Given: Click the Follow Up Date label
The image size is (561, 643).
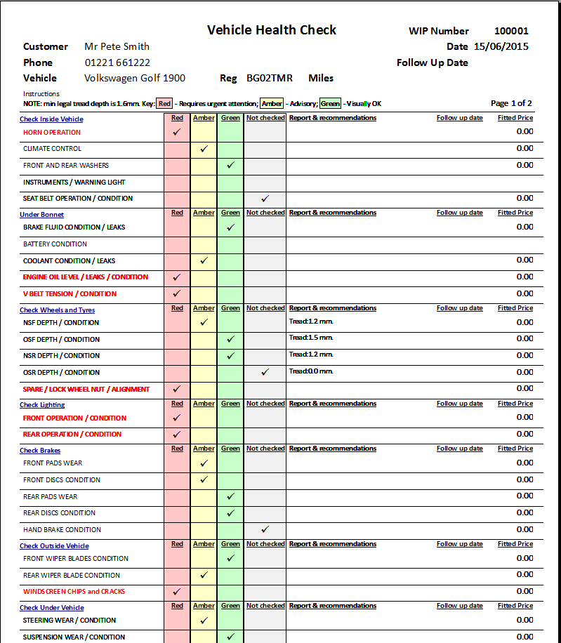Looking at the screenshot, I should (433, 62).
